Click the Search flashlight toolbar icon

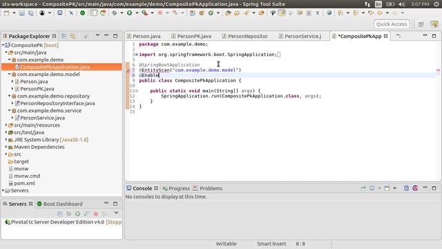click(x=246, y=13)
